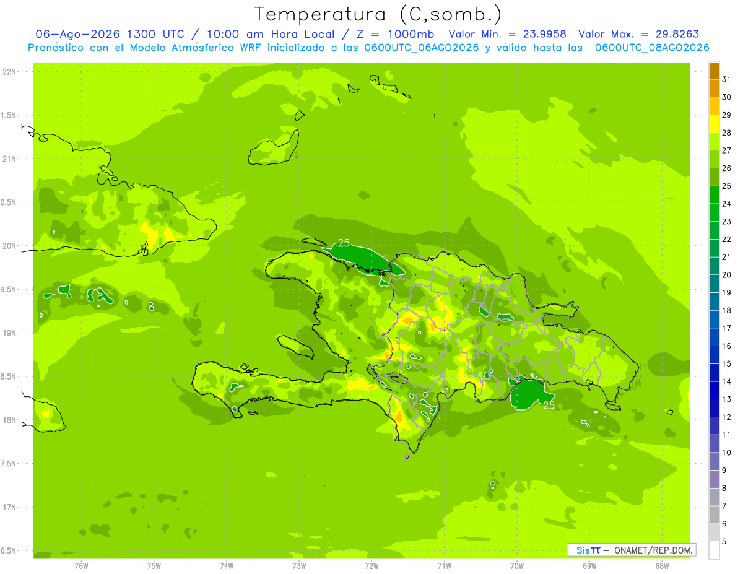The height and width of the screenshot is (574, 743).
Task: Click legend value "18"
Action: [726, 311]
